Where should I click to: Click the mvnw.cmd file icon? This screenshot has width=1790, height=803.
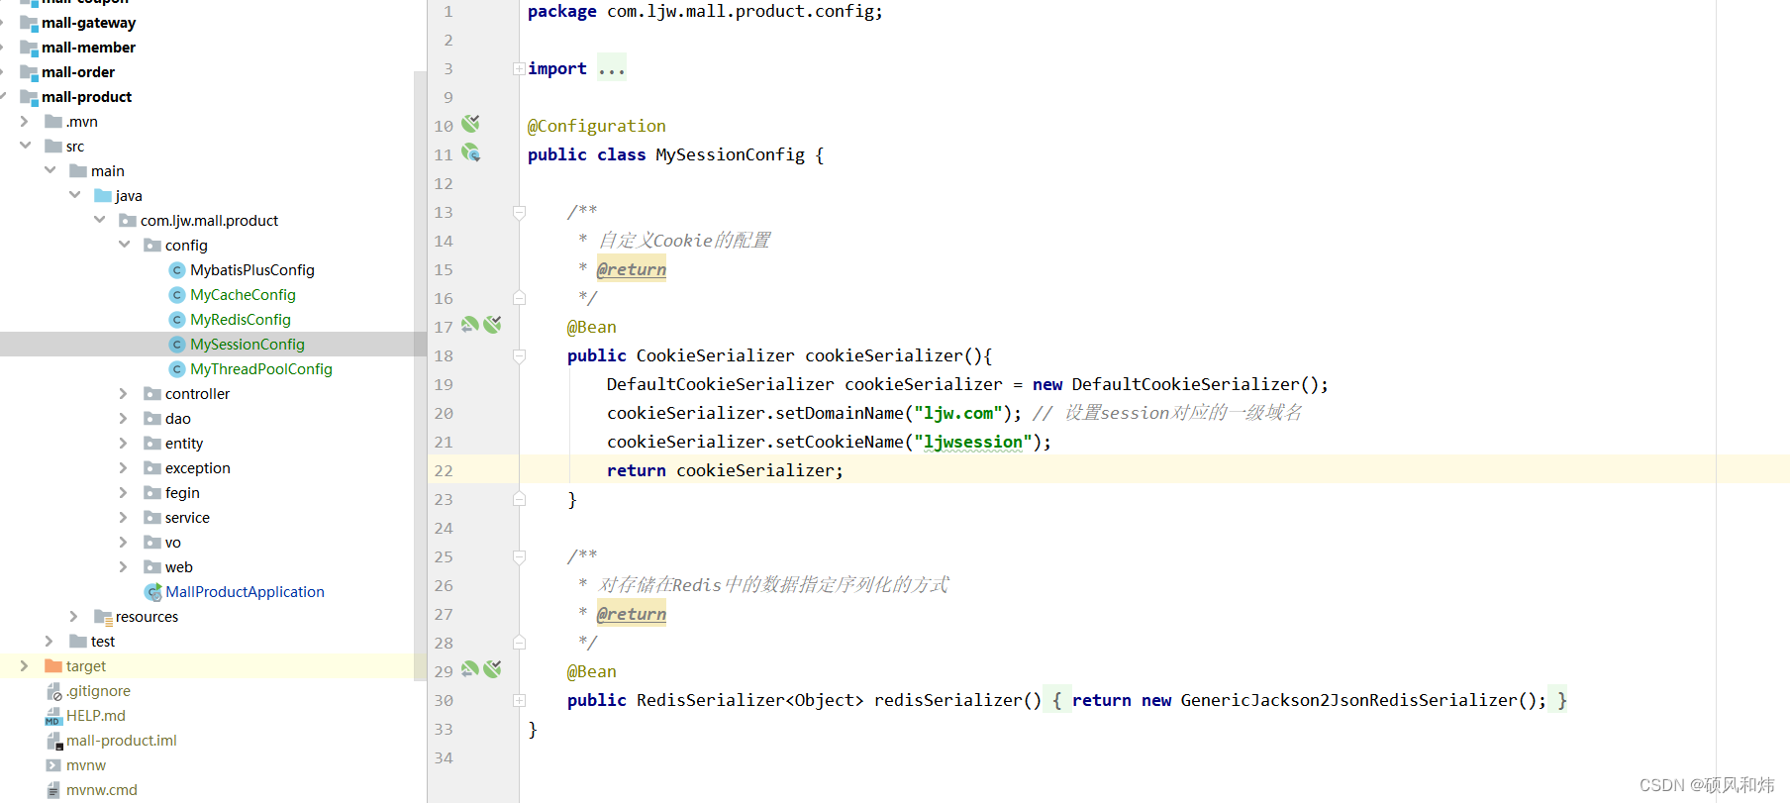tap(53, 790)
